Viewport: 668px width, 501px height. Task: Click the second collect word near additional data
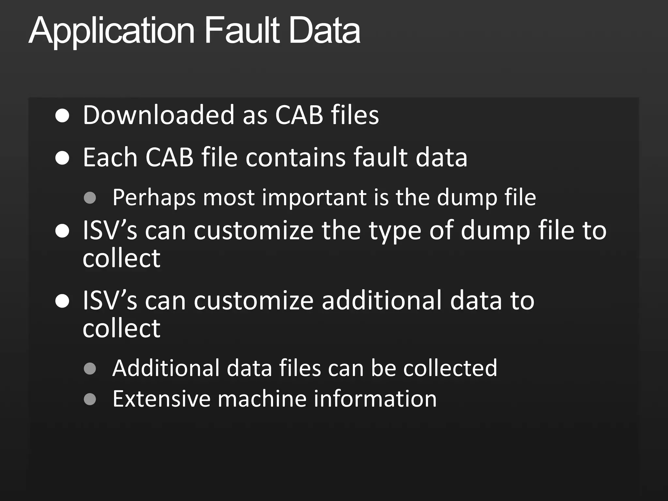pos(121,328)
